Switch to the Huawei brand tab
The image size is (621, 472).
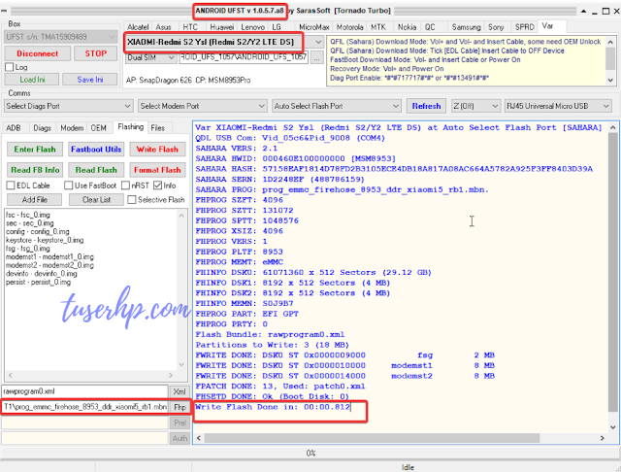[x=221, y=27]
